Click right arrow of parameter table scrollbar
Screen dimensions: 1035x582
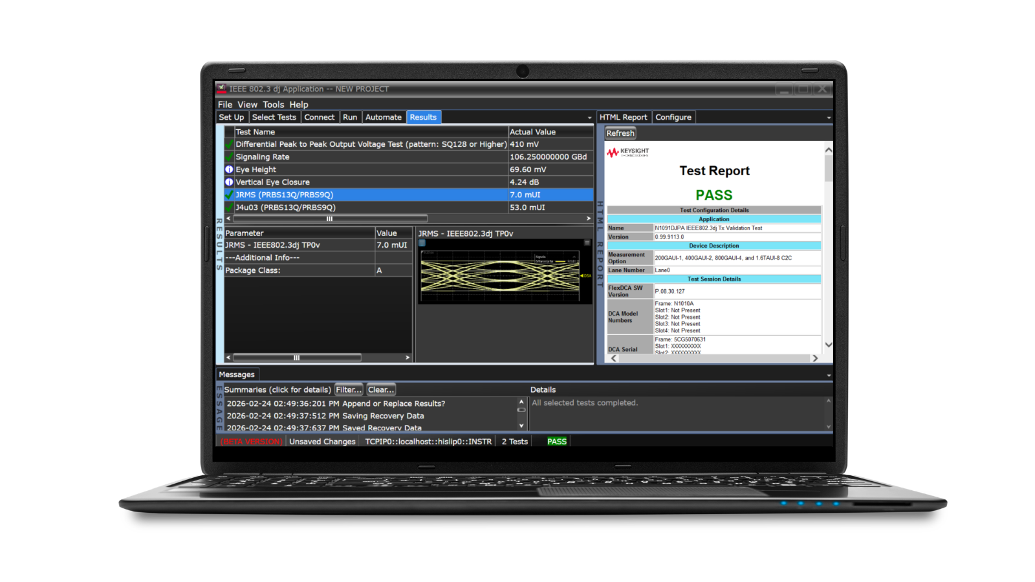(x=408, y=358)
